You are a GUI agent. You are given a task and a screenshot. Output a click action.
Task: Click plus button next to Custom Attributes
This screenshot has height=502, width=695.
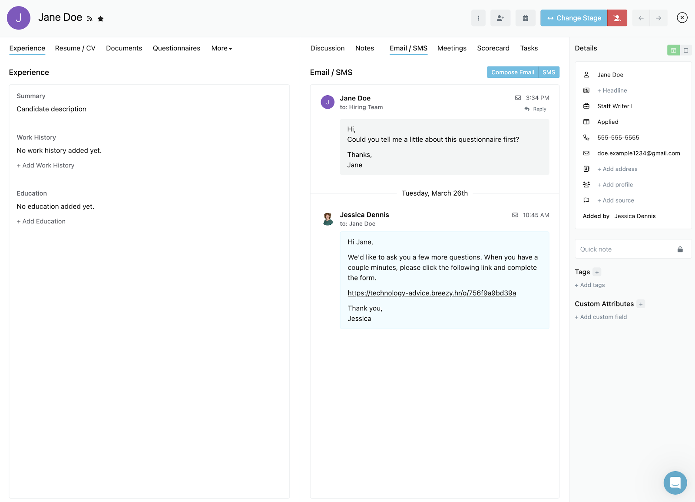[x=641, y=304]
